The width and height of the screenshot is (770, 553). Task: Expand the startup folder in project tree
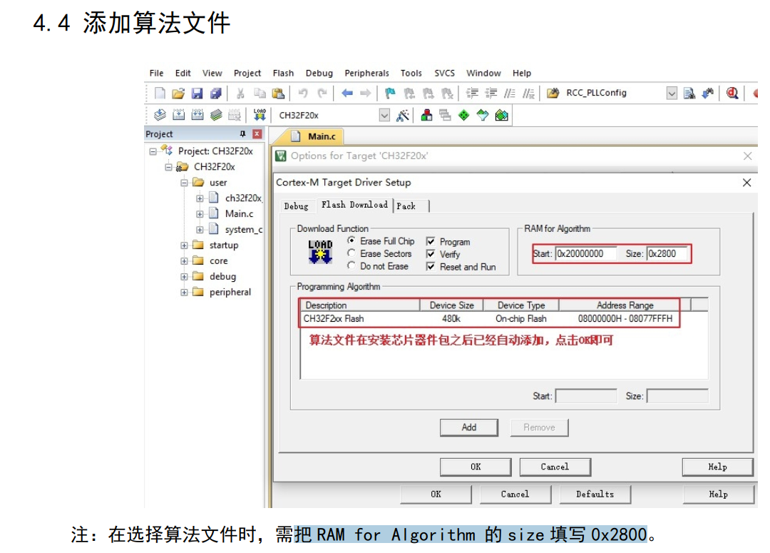coord(185,245)
